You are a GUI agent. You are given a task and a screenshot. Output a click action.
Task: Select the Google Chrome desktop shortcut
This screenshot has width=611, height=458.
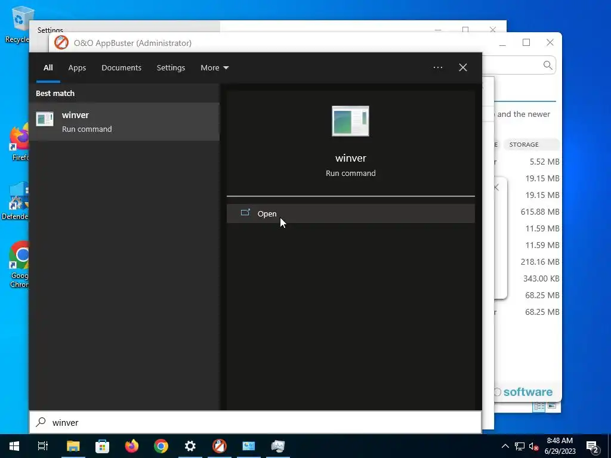click(x=18, y=264)
